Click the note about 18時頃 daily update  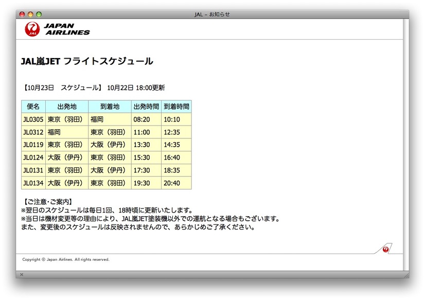107,210
